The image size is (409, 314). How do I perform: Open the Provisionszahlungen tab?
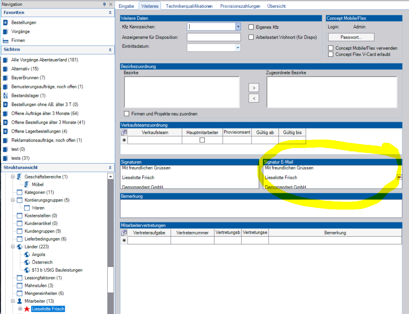click(240, 6)
